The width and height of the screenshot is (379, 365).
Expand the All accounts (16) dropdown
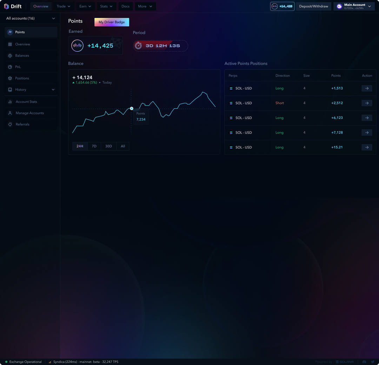point(30,18)
